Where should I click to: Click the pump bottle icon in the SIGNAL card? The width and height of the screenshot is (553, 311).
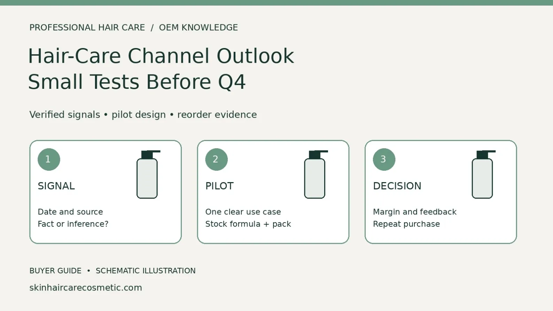pyautogui.click(x=148, y=174)
